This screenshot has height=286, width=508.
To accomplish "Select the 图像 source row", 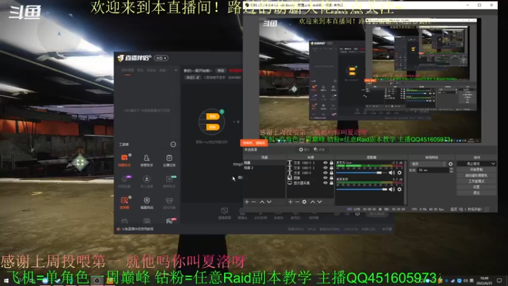I will (311, 178).
